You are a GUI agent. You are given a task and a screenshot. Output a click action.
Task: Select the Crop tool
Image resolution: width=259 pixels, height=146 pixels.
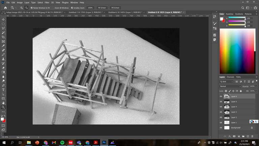click(3, 37)
